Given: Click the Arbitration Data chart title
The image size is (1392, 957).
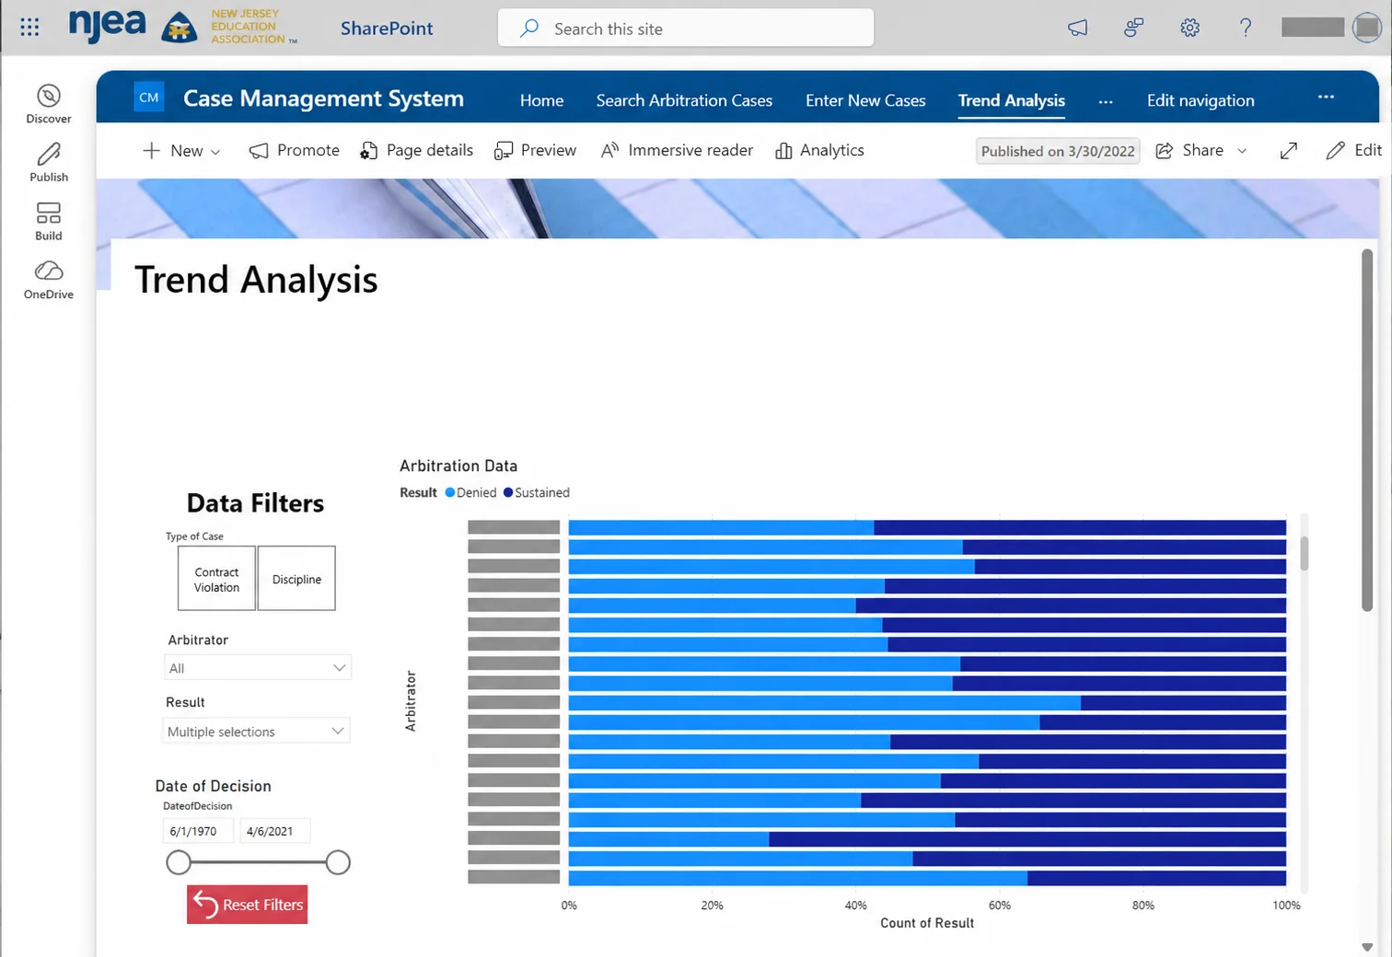Looking at the screenshot, I should (458, 466).
